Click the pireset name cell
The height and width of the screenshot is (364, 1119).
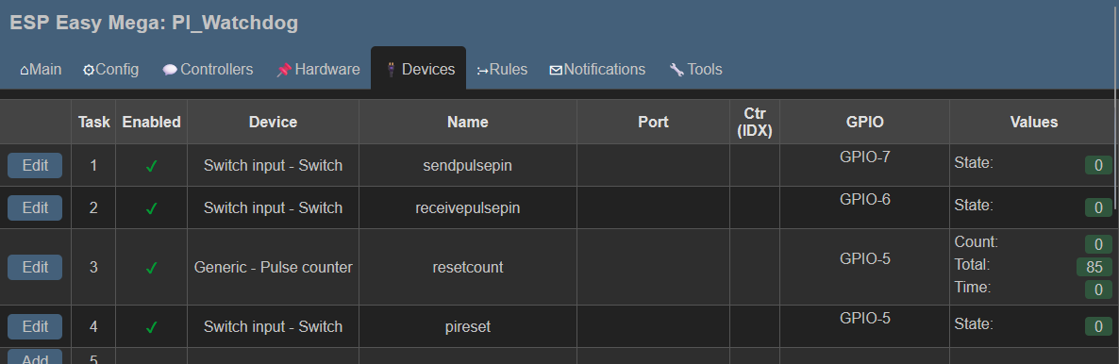[x=467, y=326]
